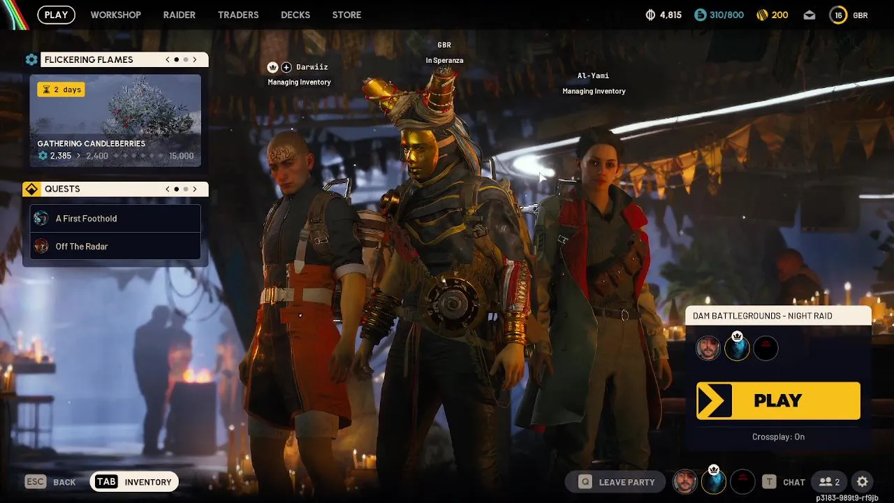Click the Gathering Candleberries progress bar
Image resolution: width=894 pixels, height=503 pixels.
[x=115, y=156]
